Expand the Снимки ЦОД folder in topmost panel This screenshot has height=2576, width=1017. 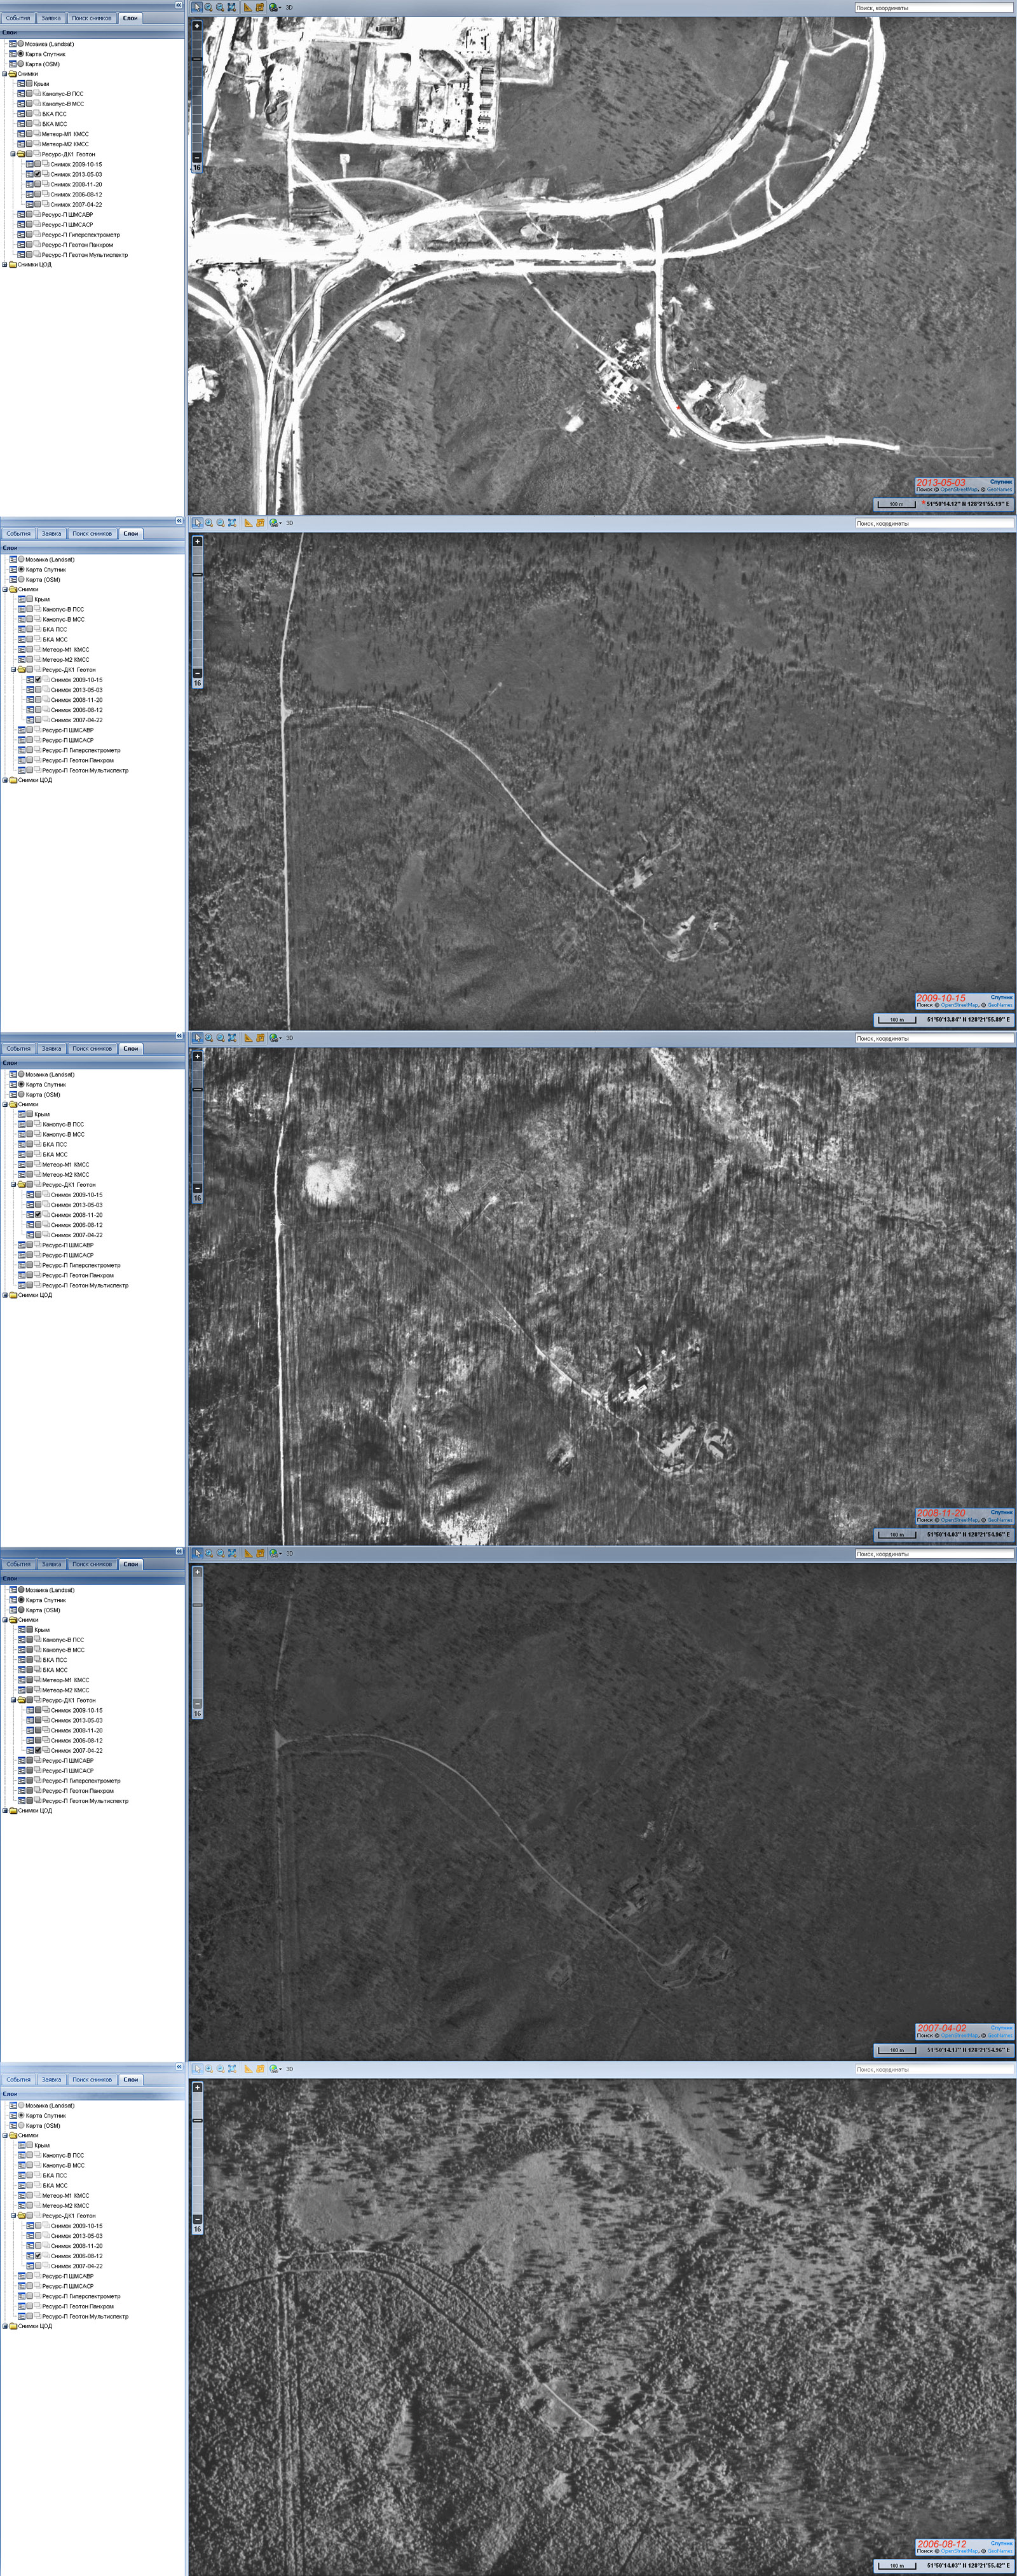4,265
